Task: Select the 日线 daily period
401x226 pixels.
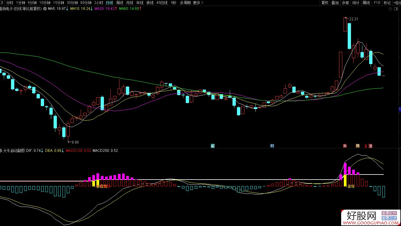Action: [110, 3]
